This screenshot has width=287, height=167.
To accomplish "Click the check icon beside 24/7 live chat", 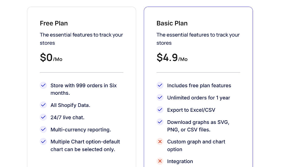I will coord(43,117).
